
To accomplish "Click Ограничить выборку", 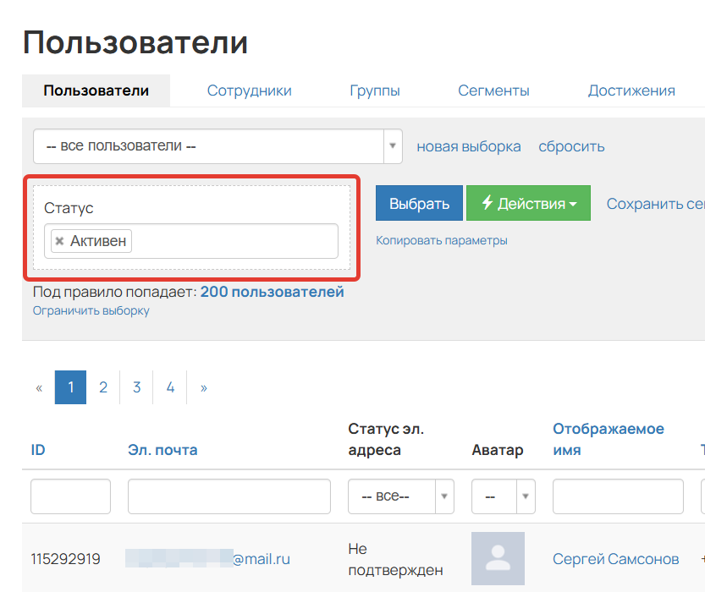I will coord(89,310).
